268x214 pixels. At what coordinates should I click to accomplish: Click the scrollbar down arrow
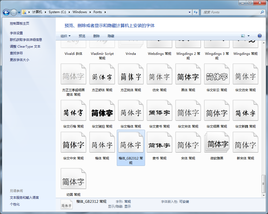click(263, 195)
